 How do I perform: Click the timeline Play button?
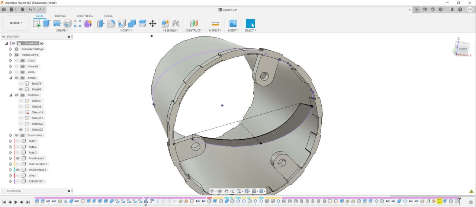coord(16,202)
